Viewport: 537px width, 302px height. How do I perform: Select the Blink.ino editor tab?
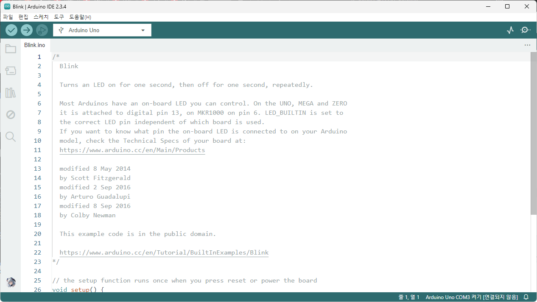point(35,45)
